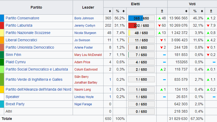This screenshot has width=217, height=122.
Task: Click the blue Conservative party color swatch
Action: 2,18
